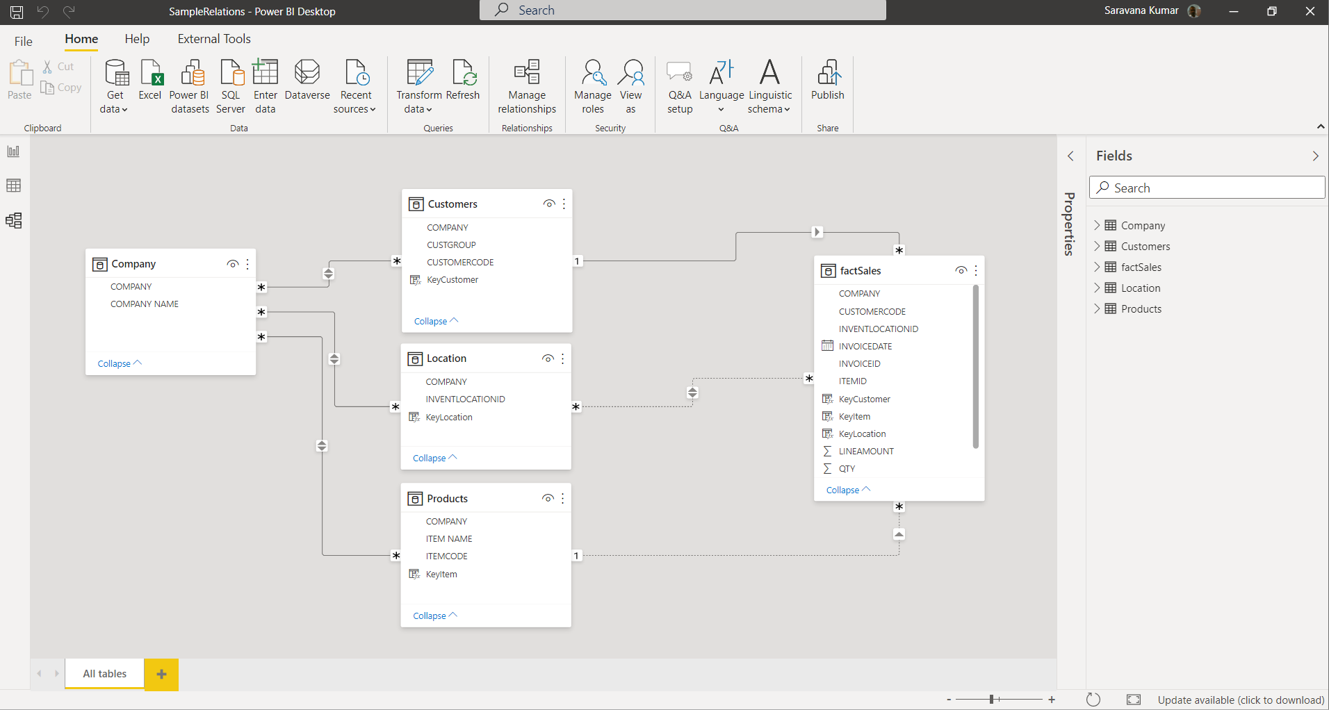Switch to Model view in sidebar
Image resolution: width=1329 pixels, height=710 pixels.
(14, 220)
